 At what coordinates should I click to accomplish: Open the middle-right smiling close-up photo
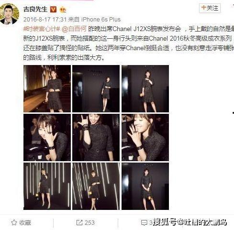tap(145, 137)
